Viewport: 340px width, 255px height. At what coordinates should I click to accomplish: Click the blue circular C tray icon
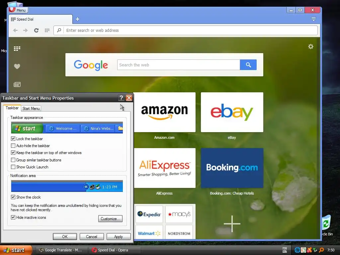click(x=297, y=250)
